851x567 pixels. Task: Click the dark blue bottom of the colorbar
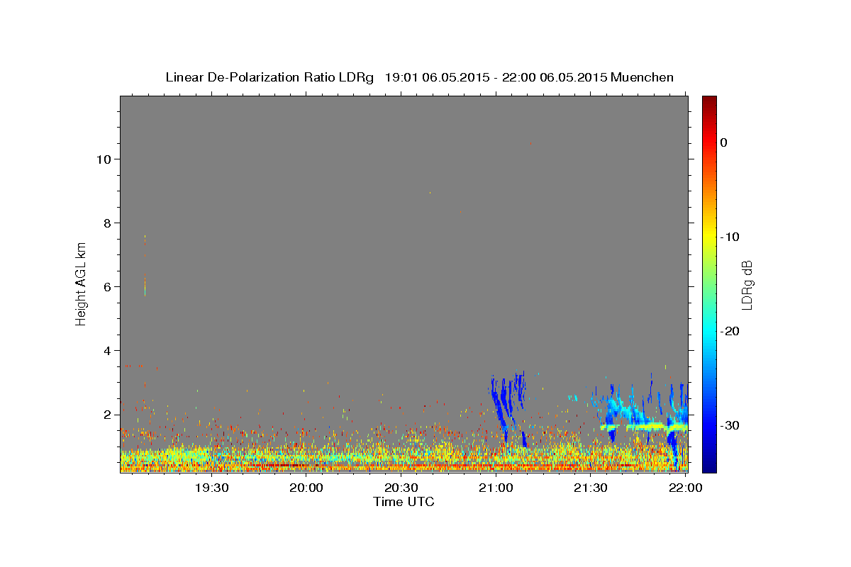709,464
